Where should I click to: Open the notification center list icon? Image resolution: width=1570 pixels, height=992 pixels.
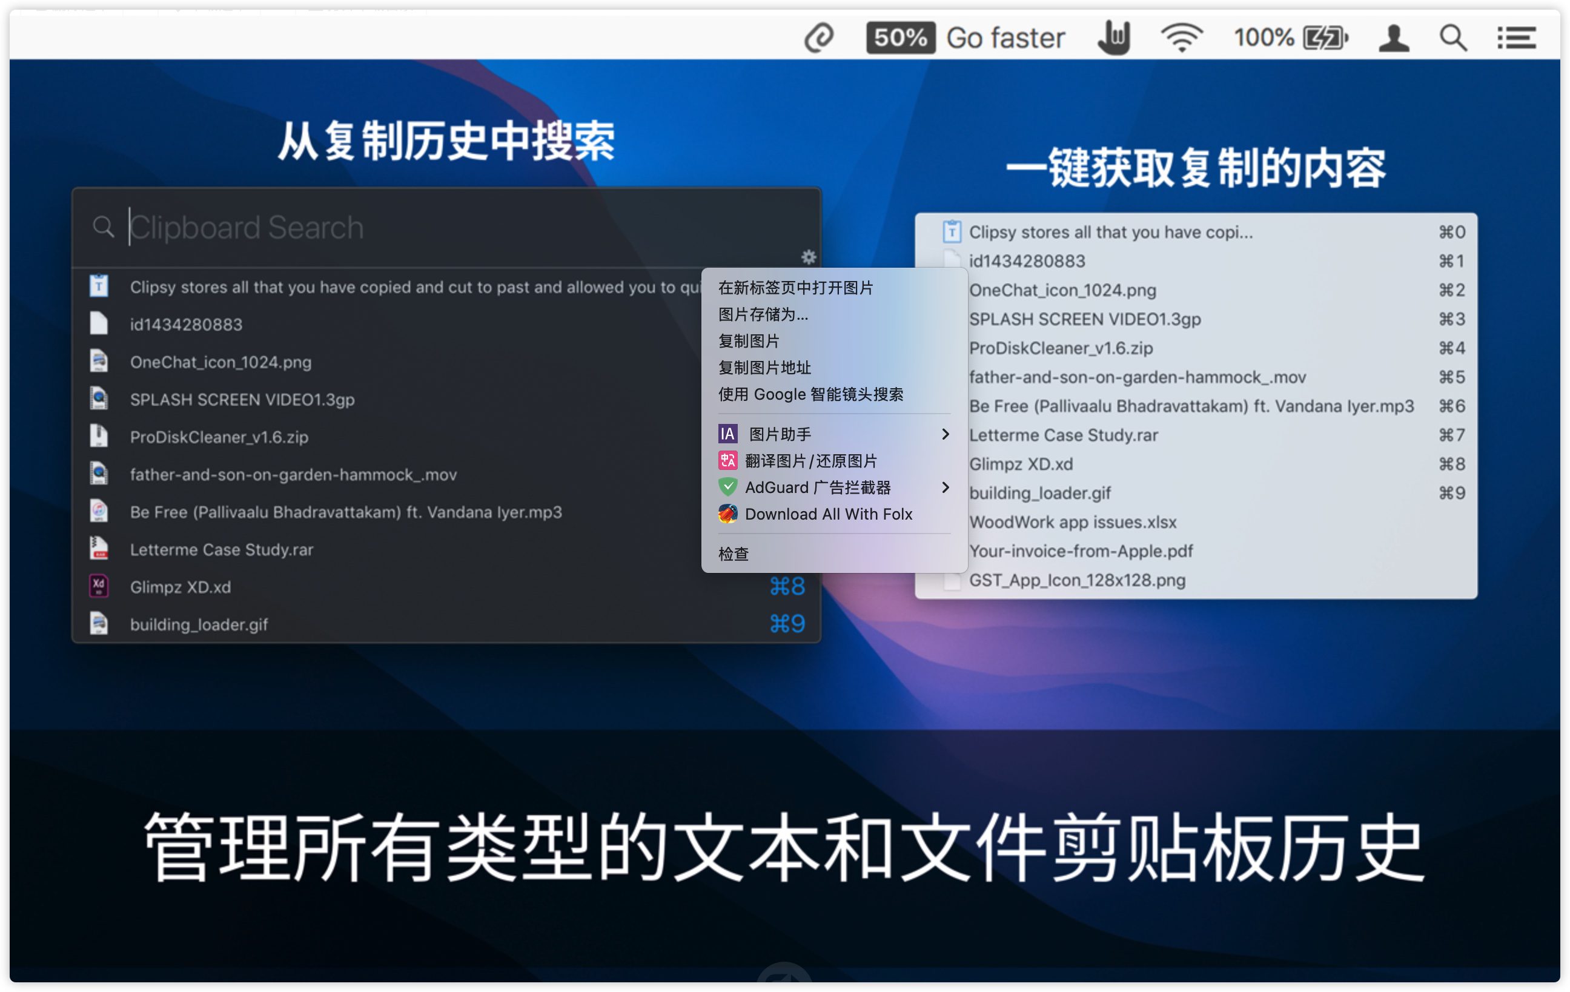coord(1516,37)
